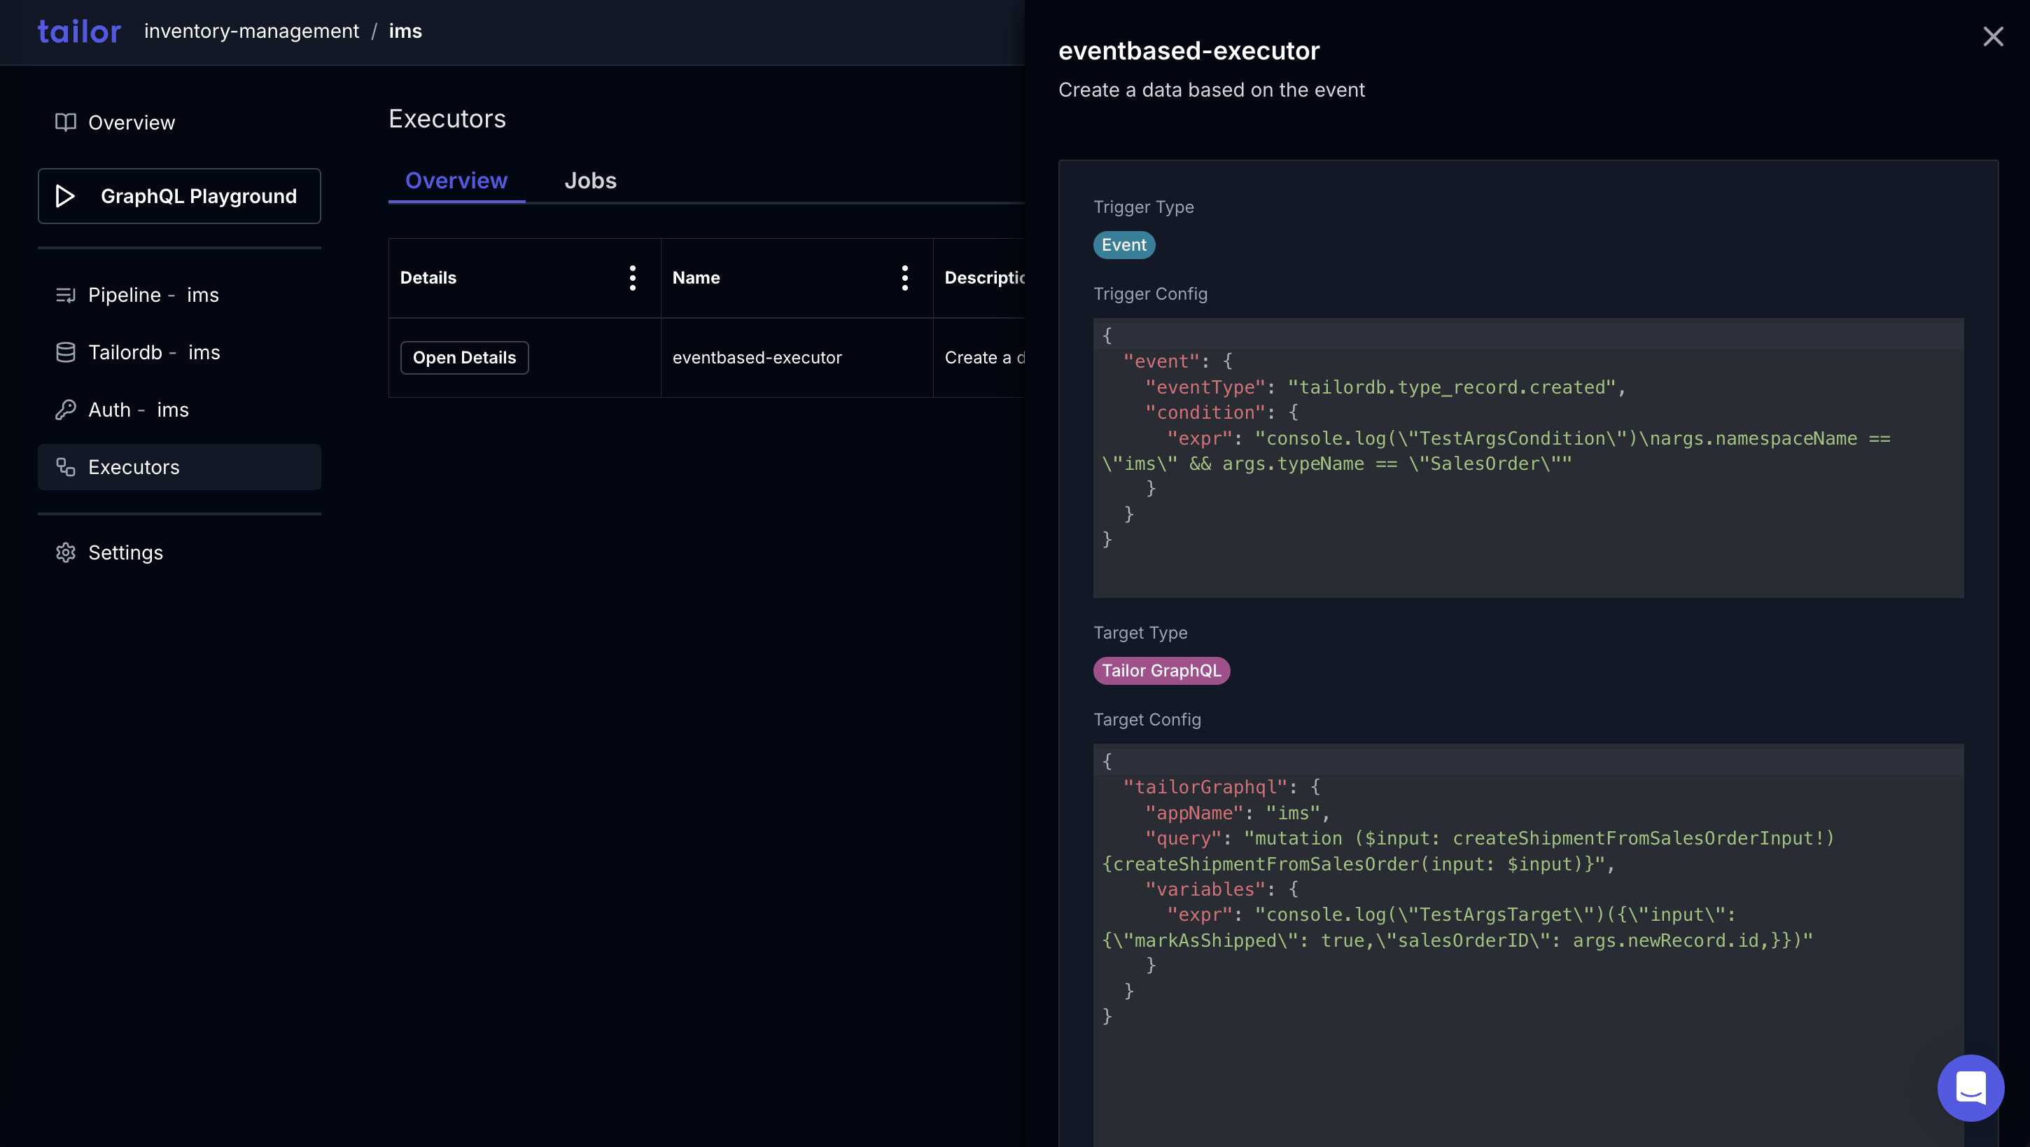The height and width of the screenshot is (1147, 2030).
Task: Open Settings in sidebar
Action: click(125, 552)
